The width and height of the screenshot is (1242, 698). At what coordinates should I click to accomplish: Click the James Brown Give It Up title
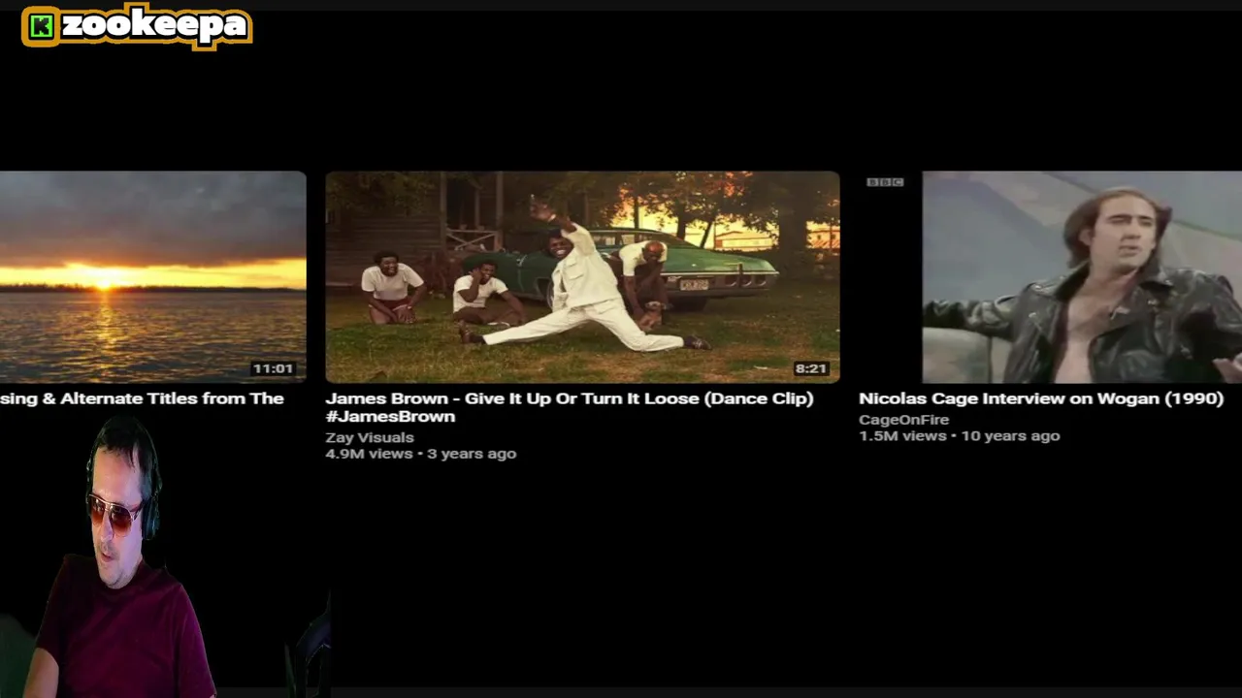click(x=570, y=407)
